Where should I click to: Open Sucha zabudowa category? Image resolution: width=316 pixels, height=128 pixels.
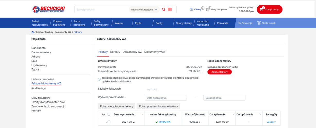(x=79, y=23)
